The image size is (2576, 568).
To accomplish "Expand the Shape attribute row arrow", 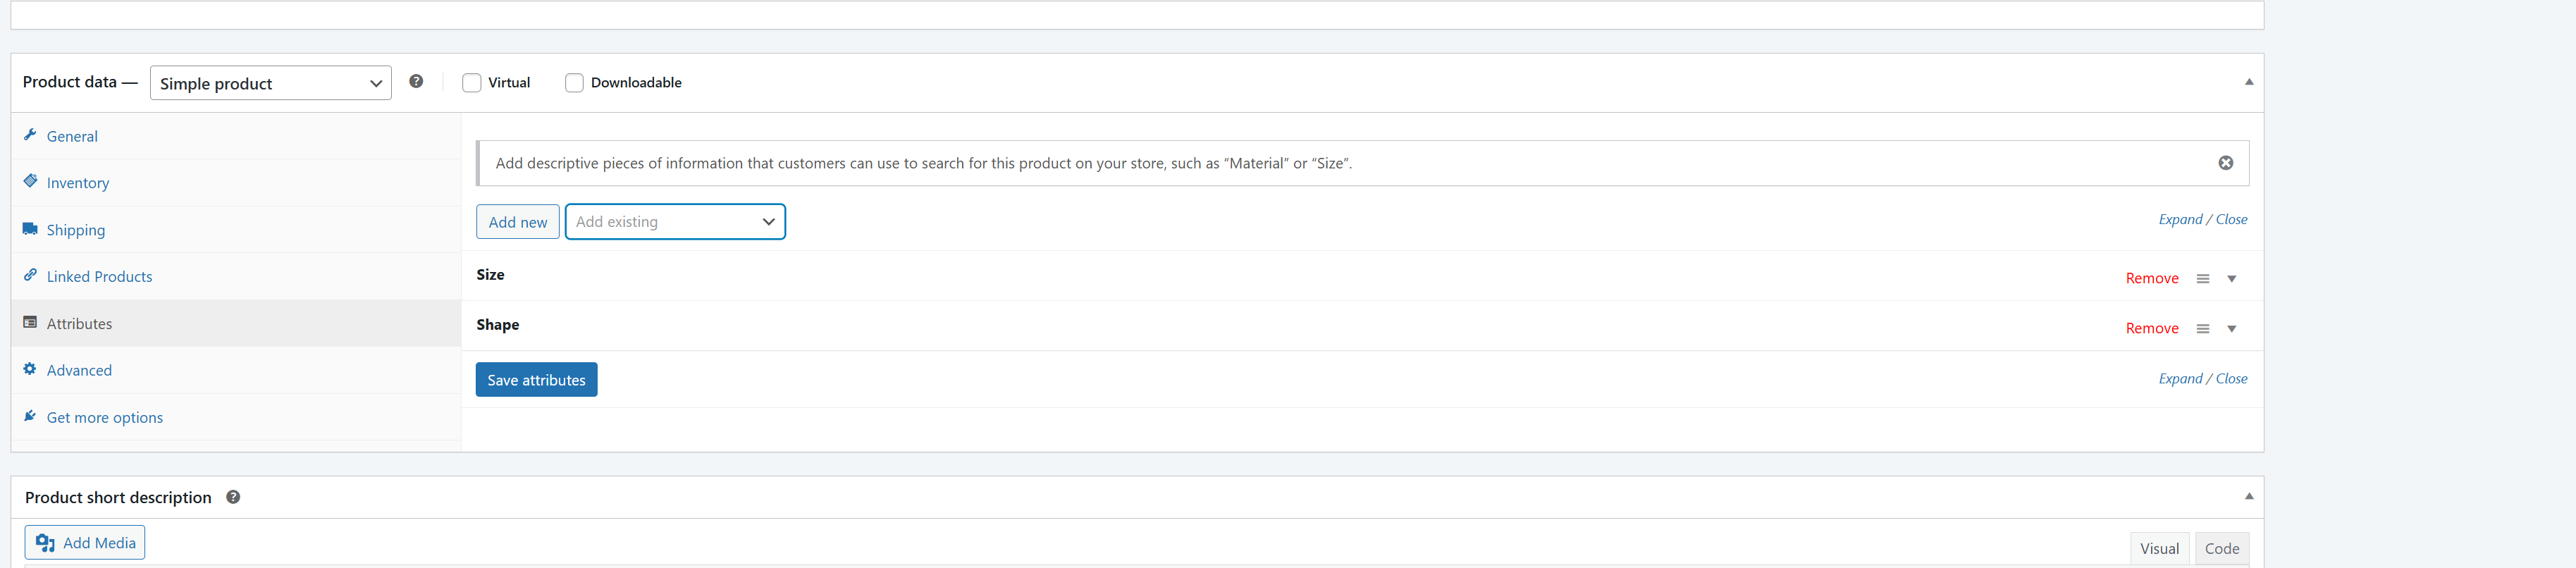I will click(x=2231, y=329).
